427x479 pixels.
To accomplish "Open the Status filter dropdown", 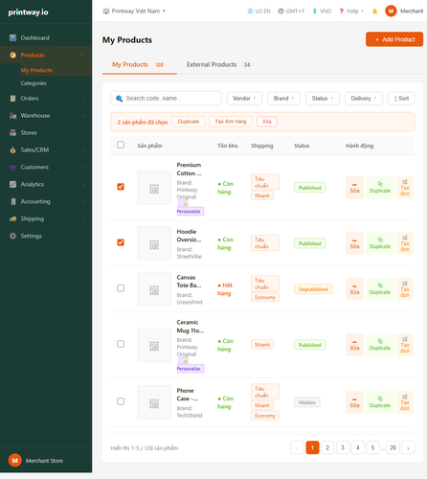I will (x=323, y=99).
